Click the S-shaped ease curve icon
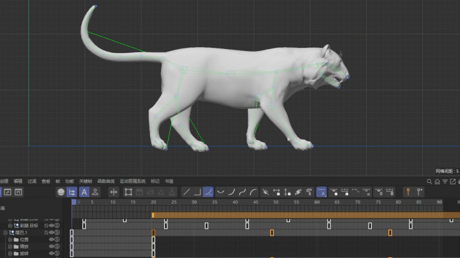This screenshot has height=258, width=460. (242, 192)
